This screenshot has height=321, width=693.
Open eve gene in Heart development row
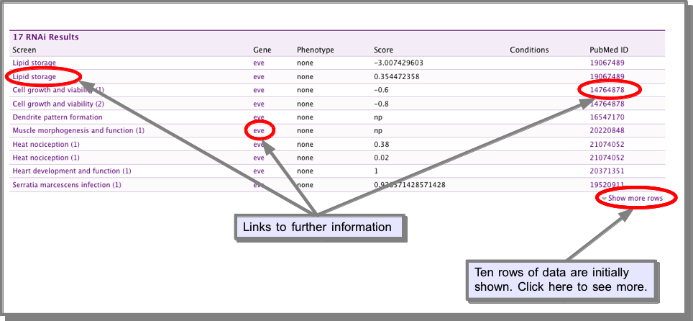pyautogui.click(x=259, y=171)
